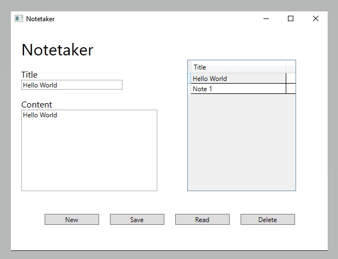Click the empty cell beside Hello World row
This screenshot has height=259, width=338.
[x=291, y=79]
